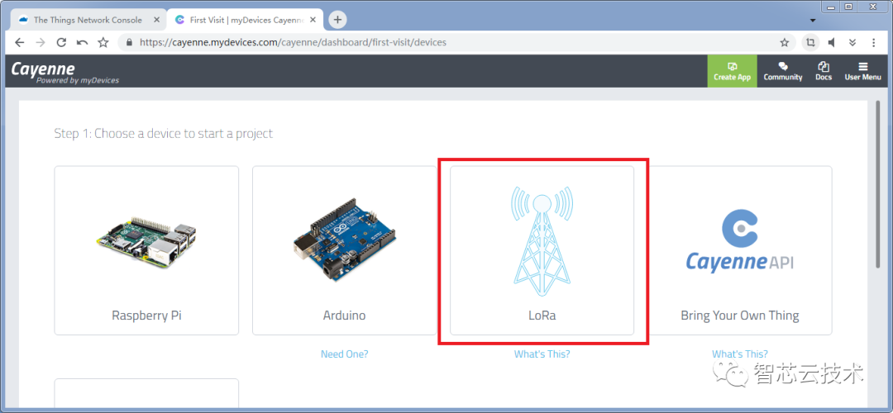Click the Cayenne logo
The height and width of the screenshot is (413, 893).
click(x=65, y=72)
